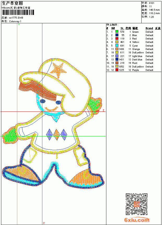Select the 'Purple' description in row 12

(x=135, y=70)
